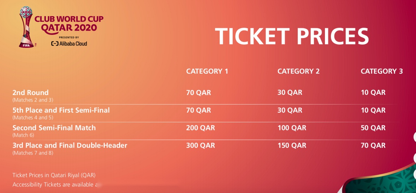Select the CATEGORY 2 column header
Image resolution: width=416 pixels, height=193 pixels.
pos(298,71)
